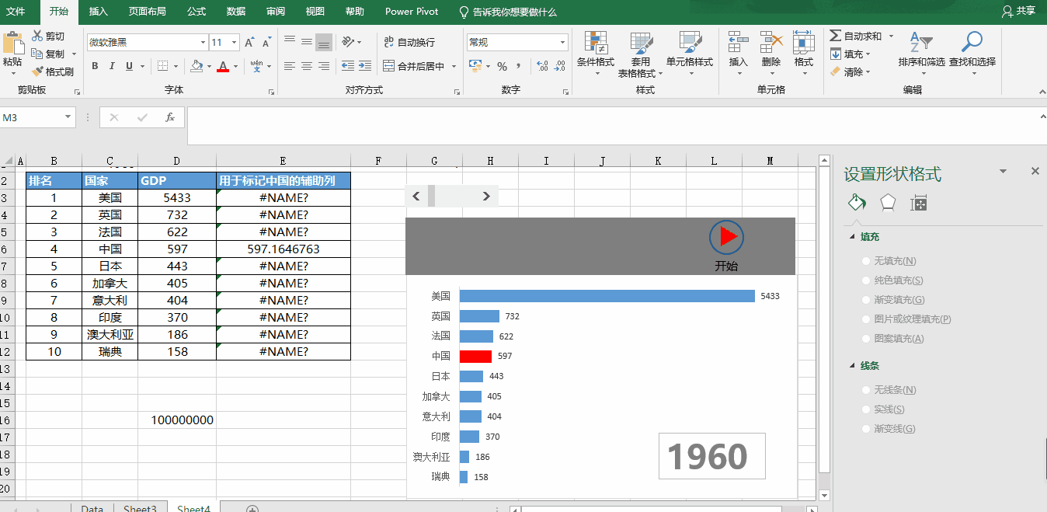
Task: Increase font size with large A
Action: (x=249, y=43)
